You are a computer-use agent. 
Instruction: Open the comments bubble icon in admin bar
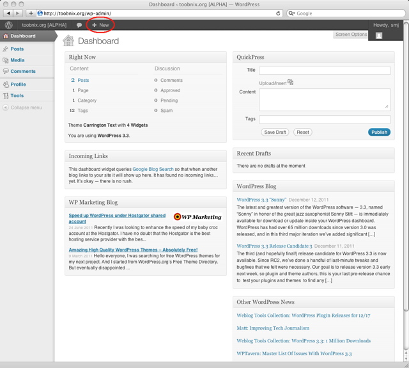79,25
